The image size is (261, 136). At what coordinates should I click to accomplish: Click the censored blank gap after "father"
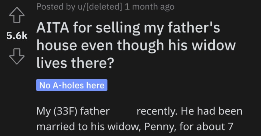(123, 111)
